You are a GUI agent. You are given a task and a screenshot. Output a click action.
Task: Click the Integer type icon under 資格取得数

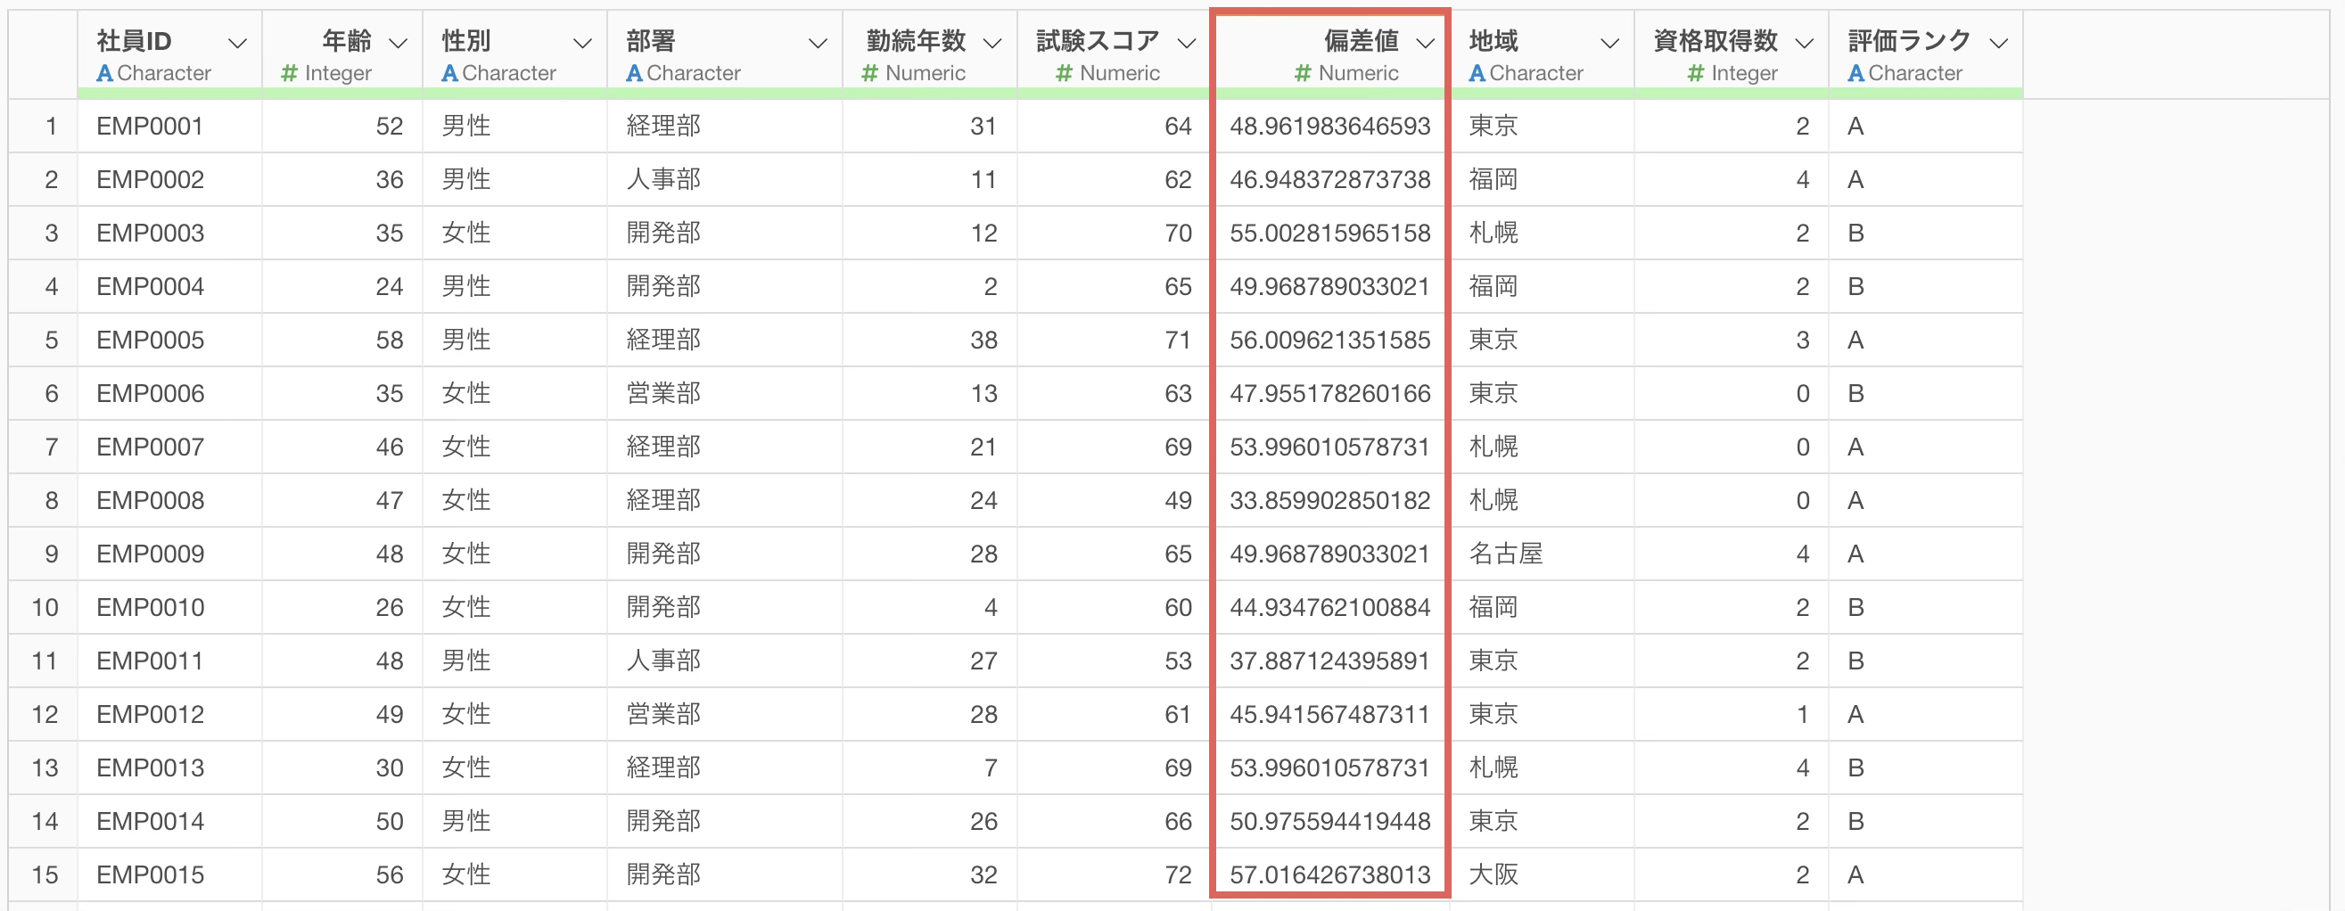point(1695,73)
